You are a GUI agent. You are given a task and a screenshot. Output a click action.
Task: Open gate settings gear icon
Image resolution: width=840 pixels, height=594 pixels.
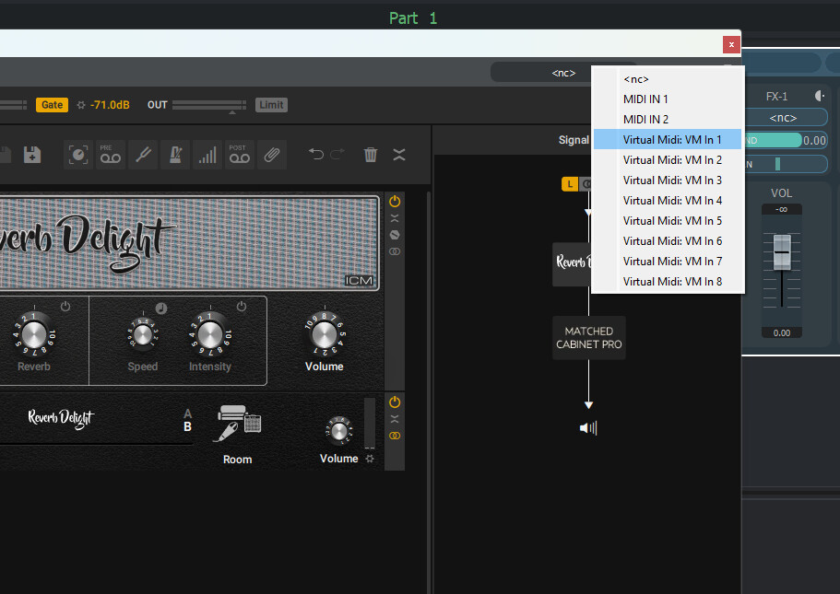pyautogui.click(x=81, y=105)
